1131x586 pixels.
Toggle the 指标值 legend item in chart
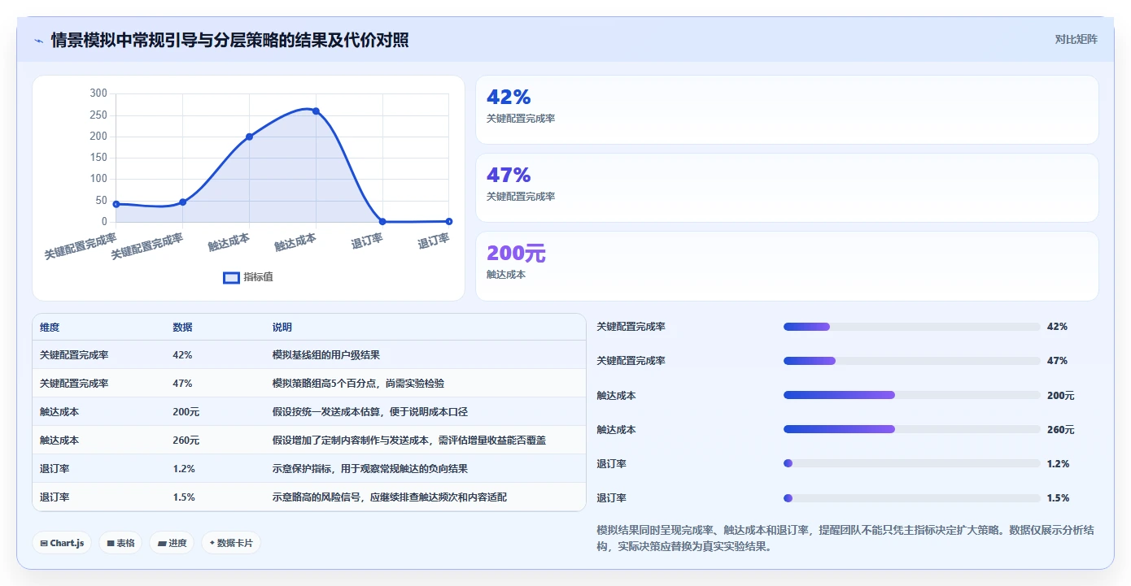248,277
